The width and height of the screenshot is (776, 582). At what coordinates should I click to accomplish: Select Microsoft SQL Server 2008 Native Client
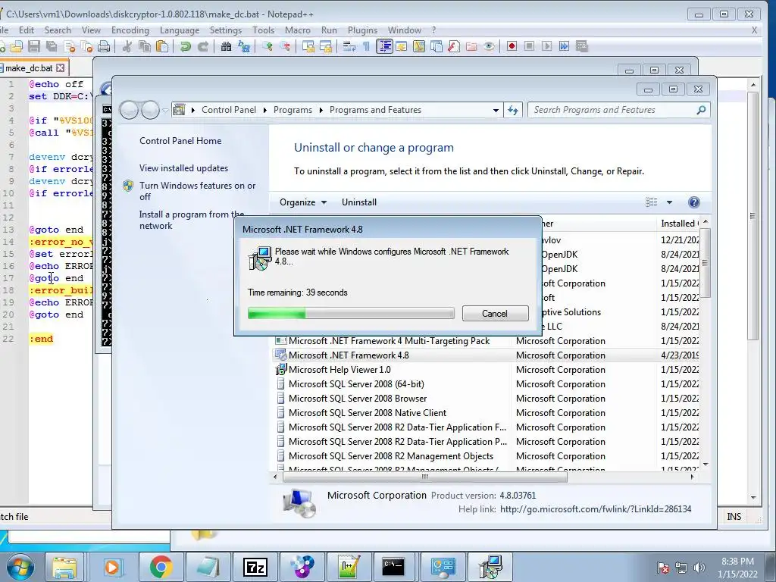(487, 413)
